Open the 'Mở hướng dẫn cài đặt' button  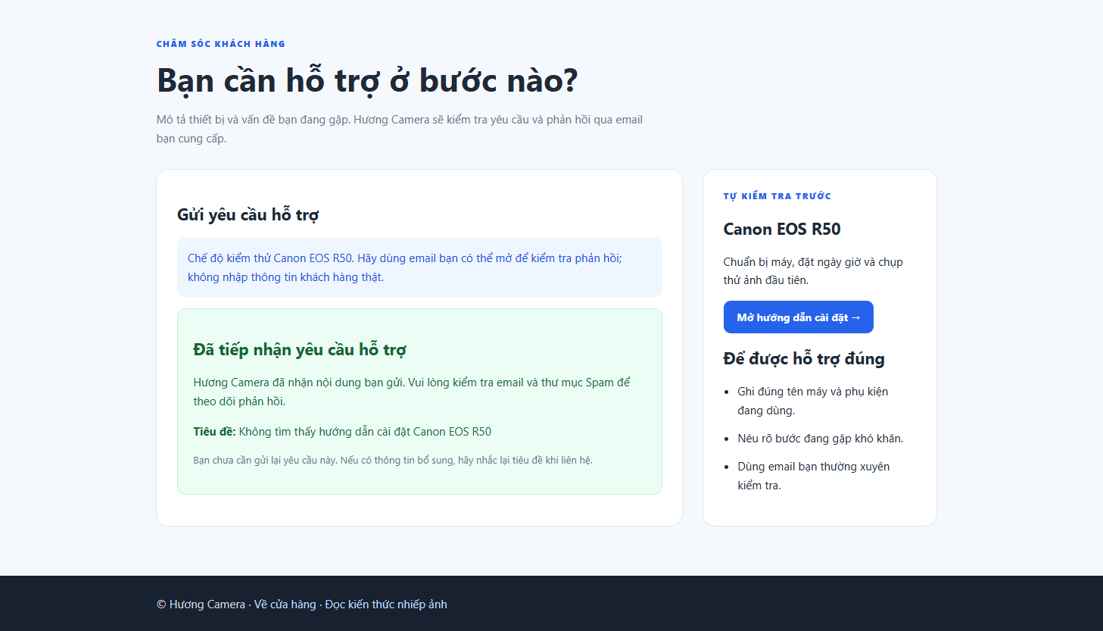pyautogui.click(x=798, y=317)
